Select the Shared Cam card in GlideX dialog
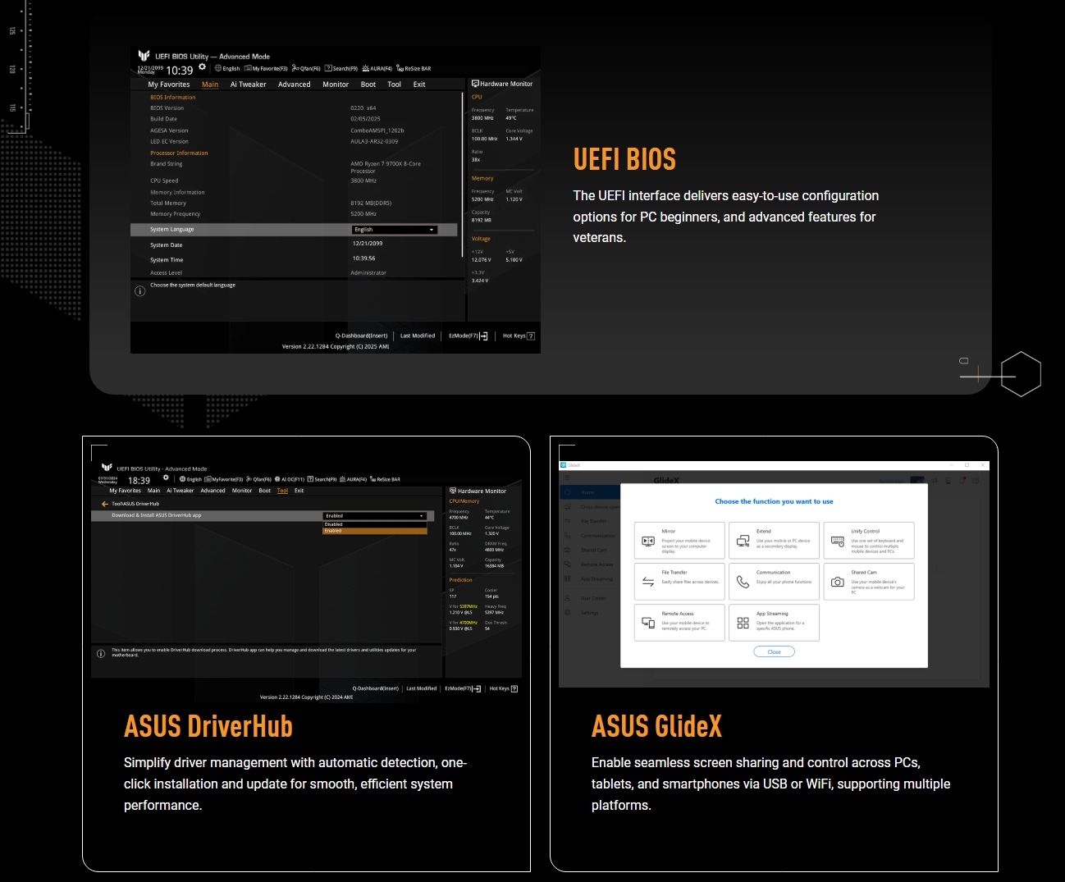Screen dimensions: 1065x882 pos(869,581)
